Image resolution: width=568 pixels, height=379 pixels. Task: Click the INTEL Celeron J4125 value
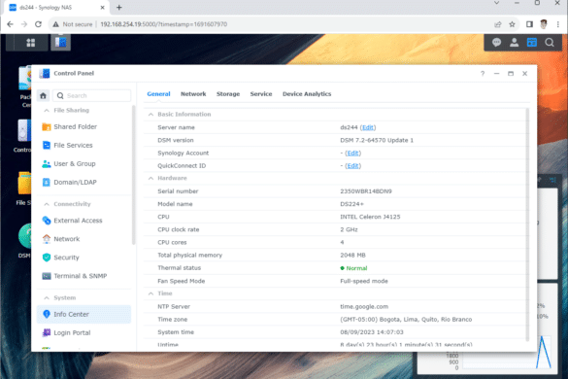click(x=370, y=217)
